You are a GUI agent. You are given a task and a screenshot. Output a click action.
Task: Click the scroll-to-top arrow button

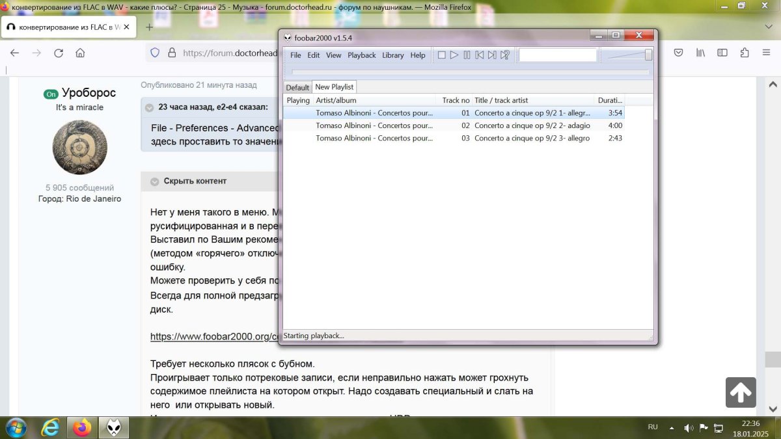[x=741, y=392]
